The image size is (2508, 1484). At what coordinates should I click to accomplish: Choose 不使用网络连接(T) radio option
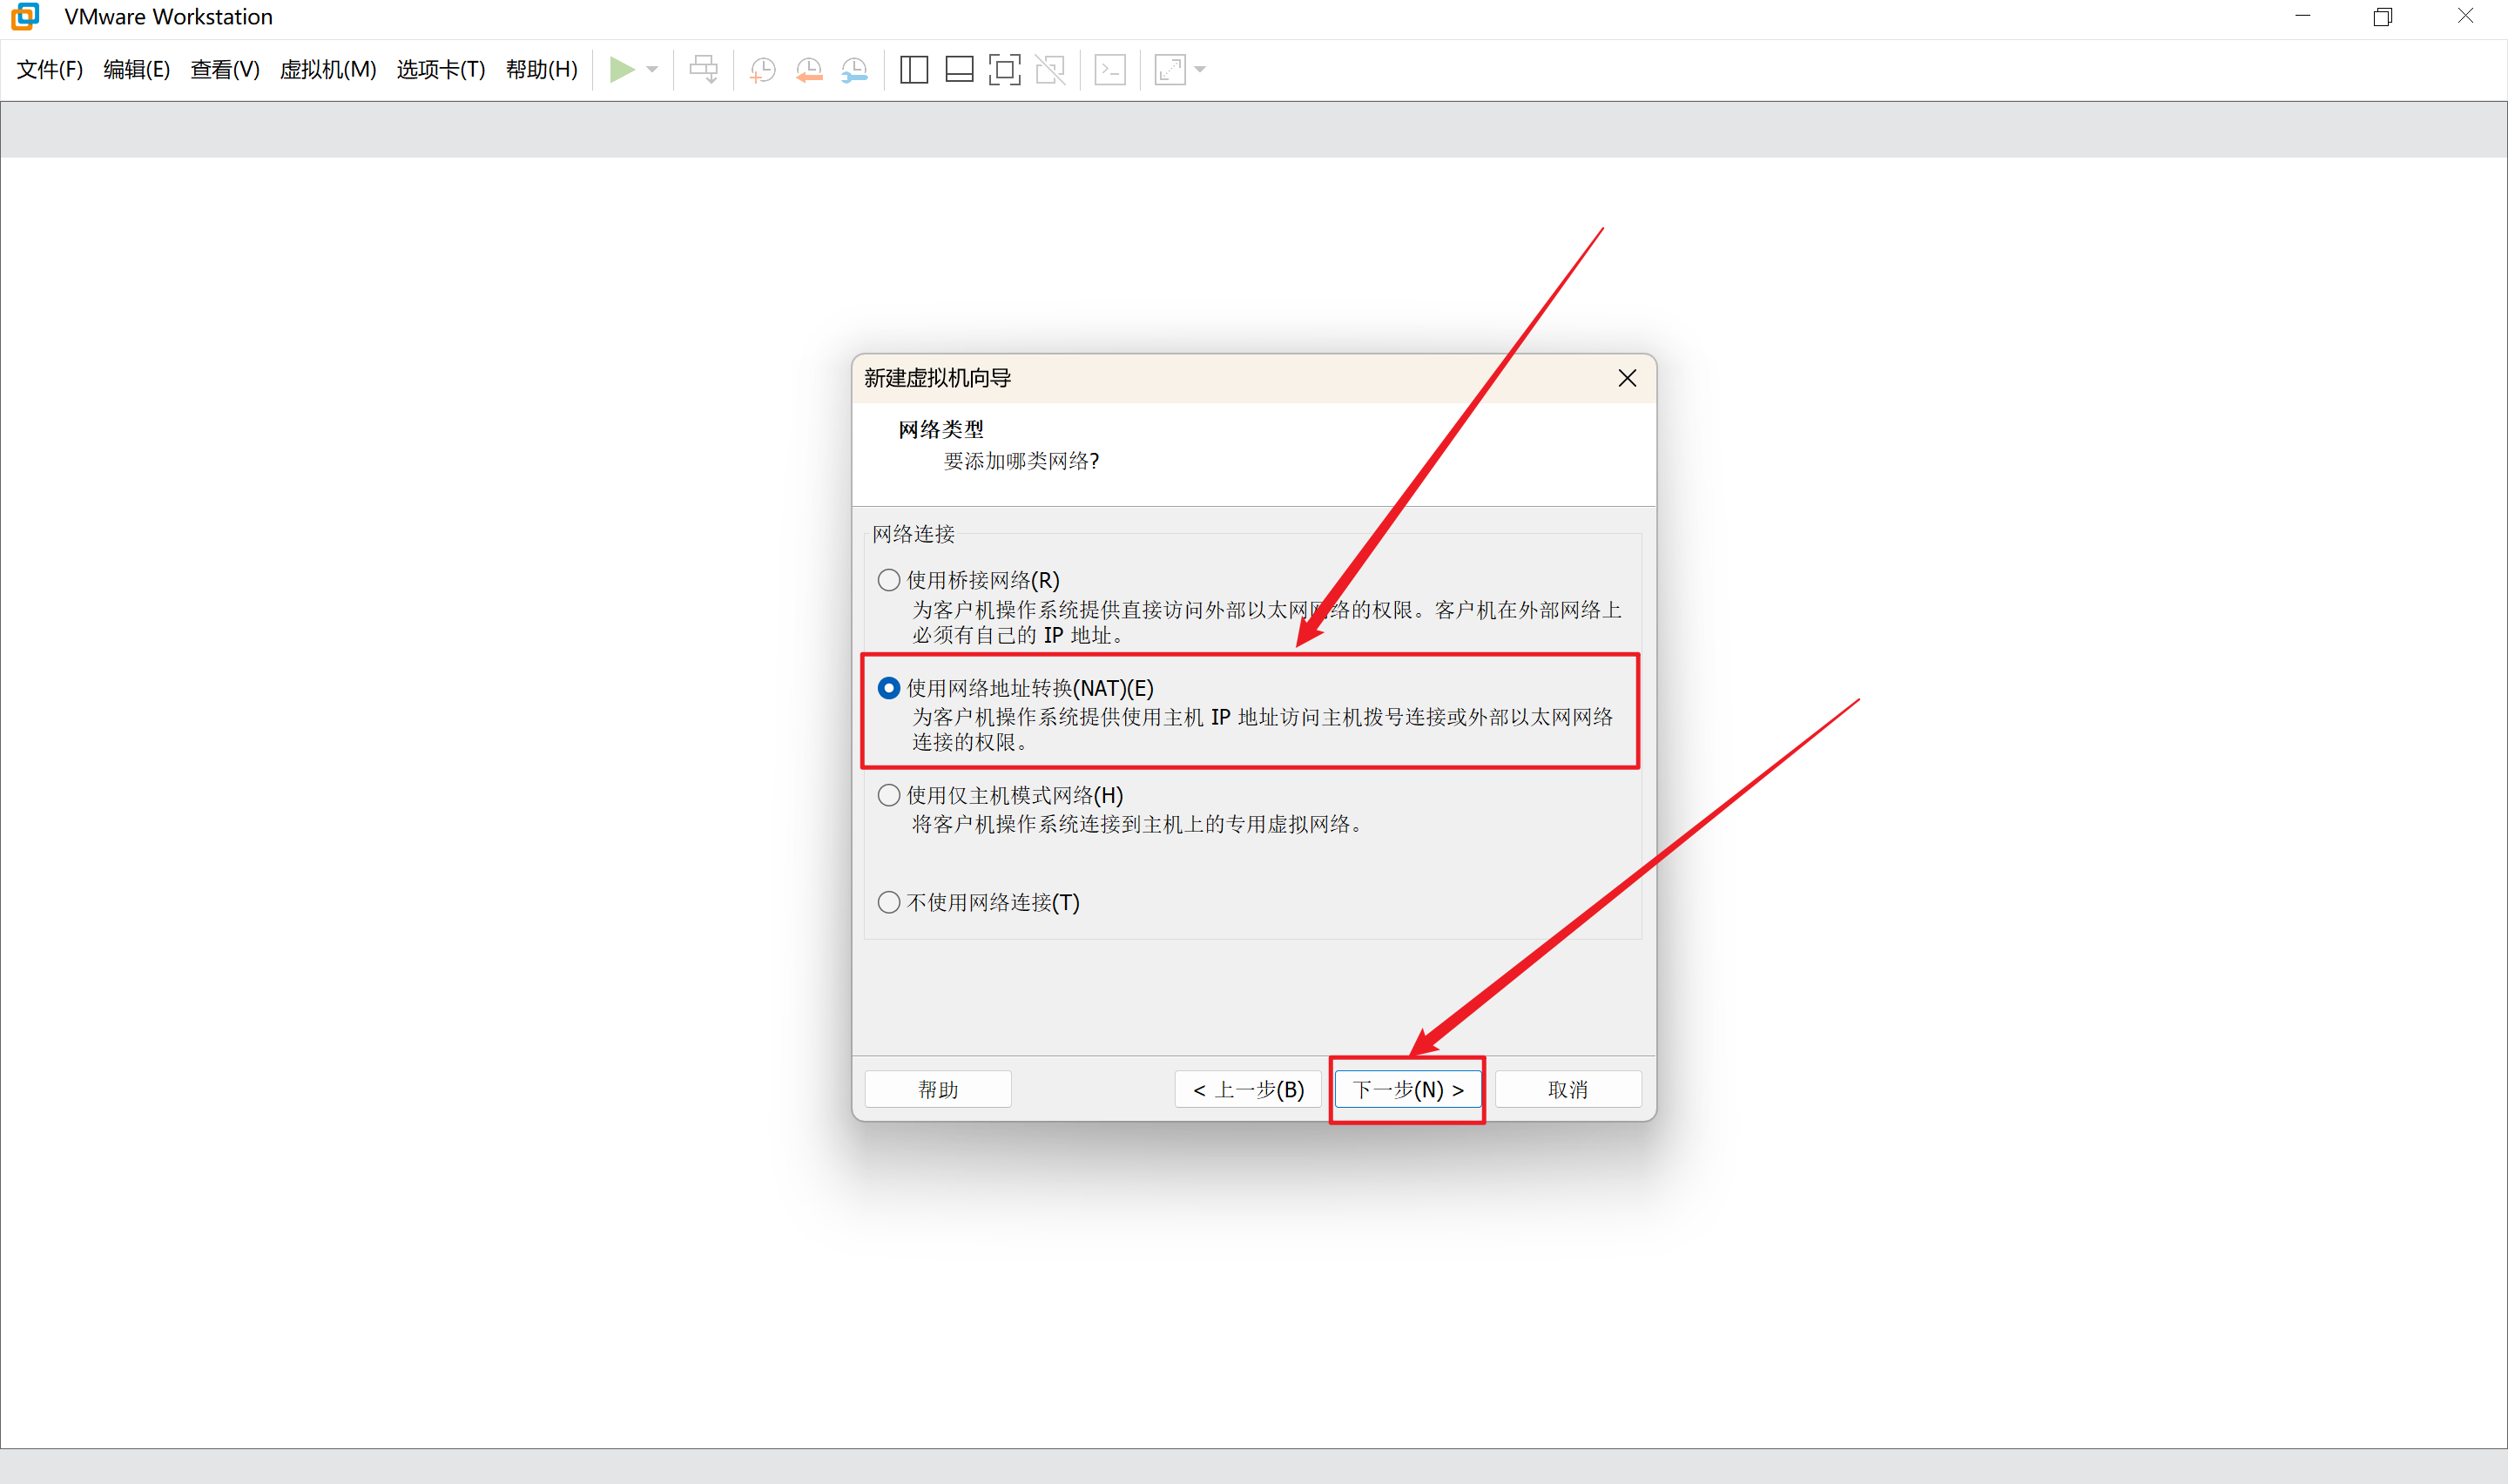888,902
